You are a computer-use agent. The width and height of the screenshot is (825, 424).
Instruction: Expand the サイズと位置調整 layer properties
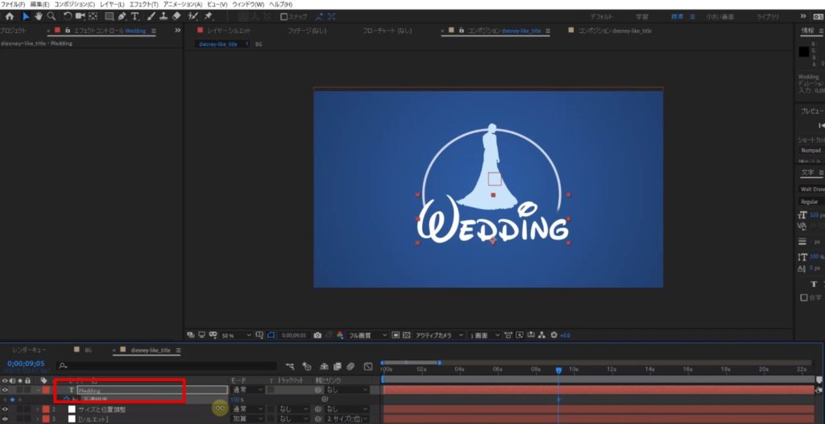tap(37, 409)
